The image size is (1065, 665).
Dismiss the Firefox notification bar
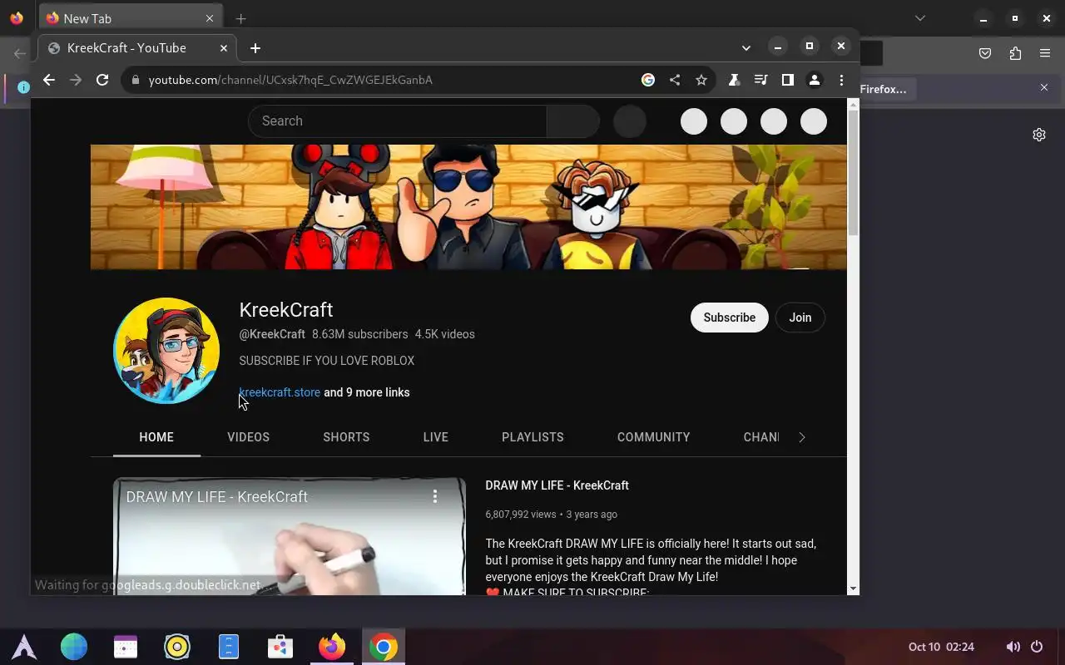click(x=1044, y=87)
